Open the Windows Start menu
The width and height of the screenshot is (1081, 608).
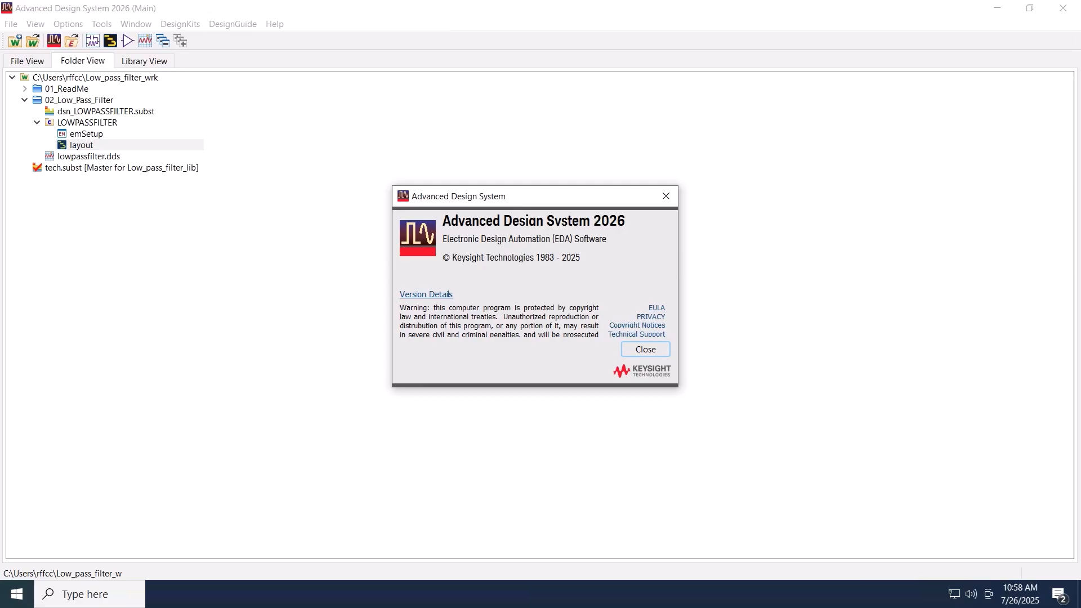(x=16, y=593)
